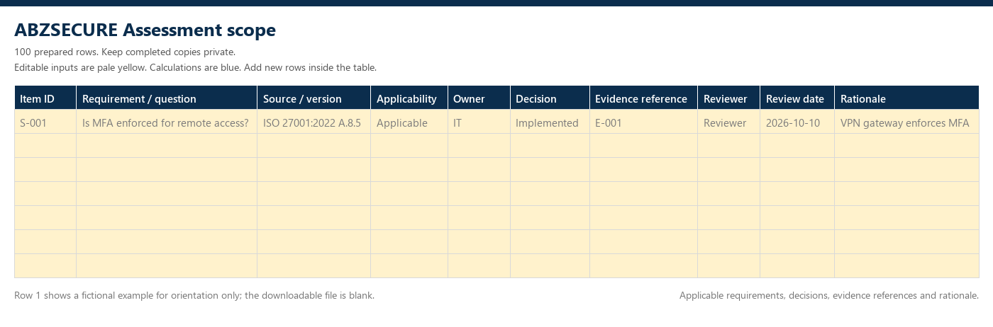Select the Owner column header
Screen dimensions: 993x327
click(479, 98)
